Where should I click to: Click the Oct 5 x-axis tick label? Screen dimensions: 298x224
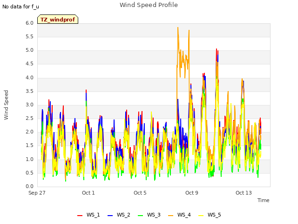140,193
